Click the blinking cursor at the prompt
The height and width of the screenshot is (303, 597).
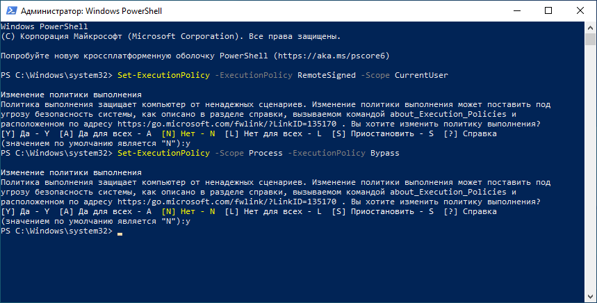pyautogui.click(x=120, y=234)
